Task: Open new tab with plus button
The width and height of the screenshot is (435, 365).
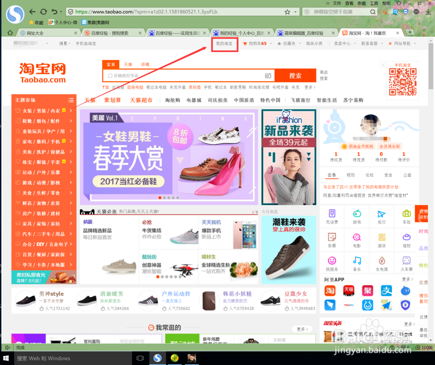Action: [x=410, y=33]
